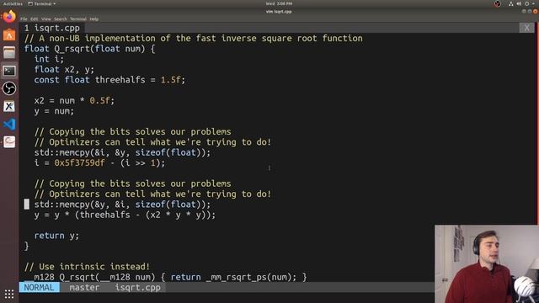Click the '// Use intrinsic instead!' comment
This screenshot has width=539, height=303.
tap(87, 267)
